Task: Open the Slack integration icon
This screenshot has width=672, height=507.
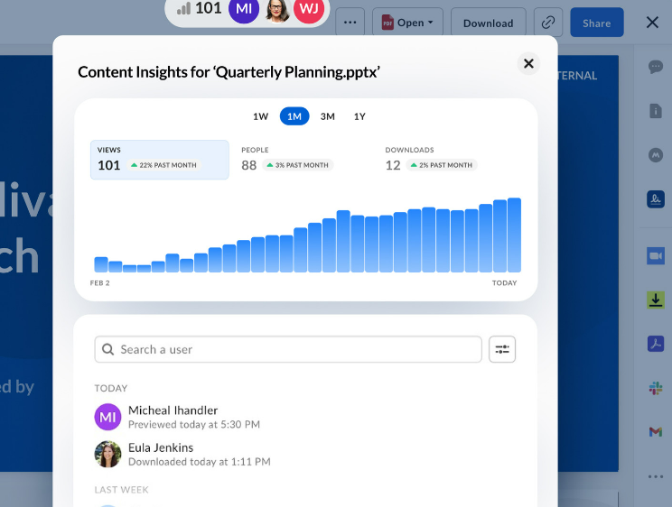Action: pos(656,389)
